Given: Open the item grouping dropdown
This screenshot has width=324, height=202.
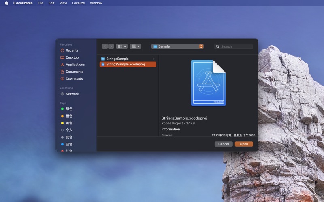Looking at the screenshot, I should [x=135, y=46].
